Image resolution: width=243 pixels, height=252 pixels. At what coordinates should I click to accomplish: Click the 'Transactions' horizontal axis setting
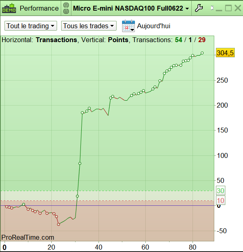pos(56,40)
